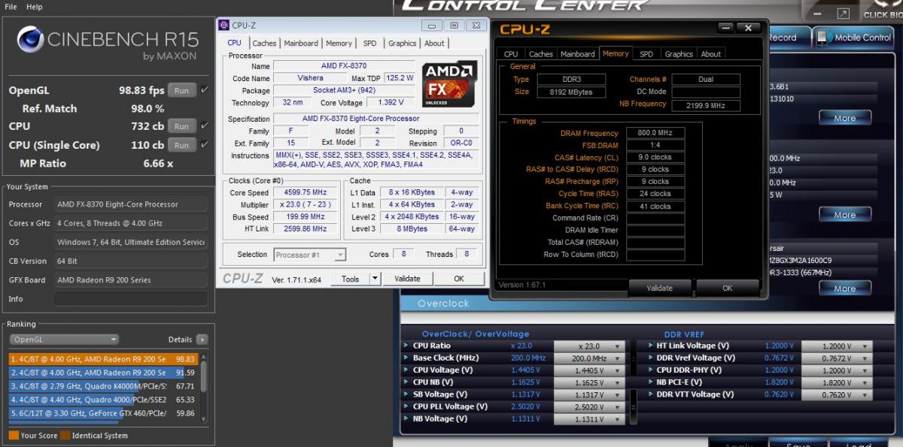Click Validate in the light CPU-Z window

408,279
